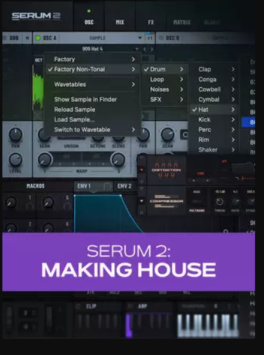Open the OSC tab

coord(89,22)
